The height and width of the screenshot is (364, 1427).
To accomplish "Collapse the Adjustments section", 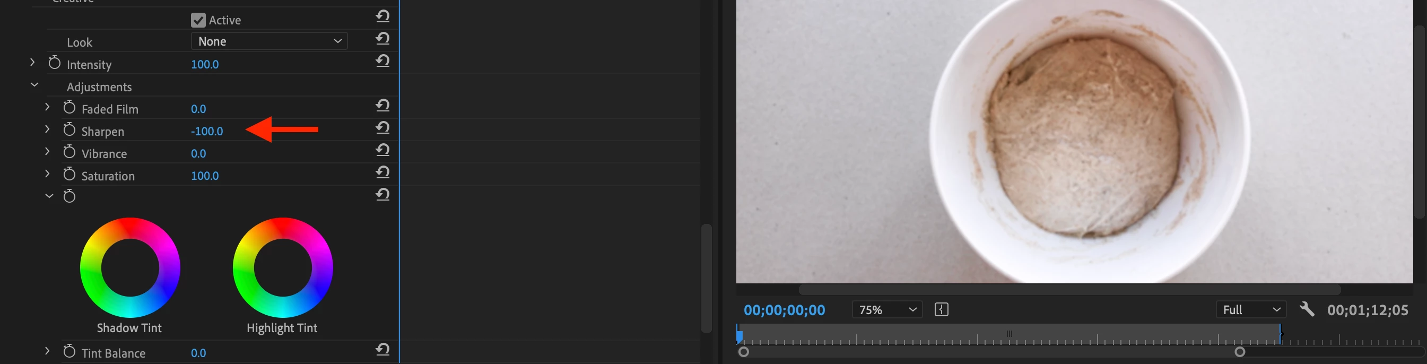I will (x=34, y=85).
